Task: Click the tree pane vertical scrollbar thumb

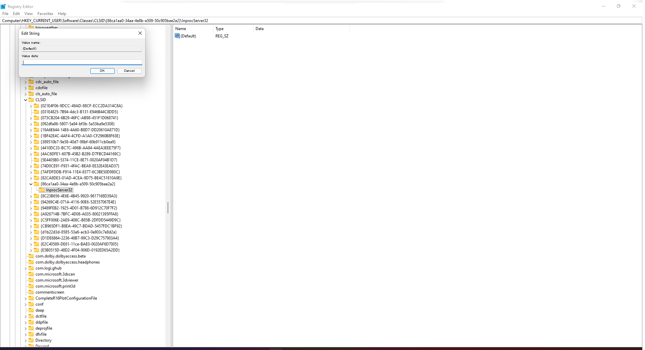Action: (x=168, y=208)
